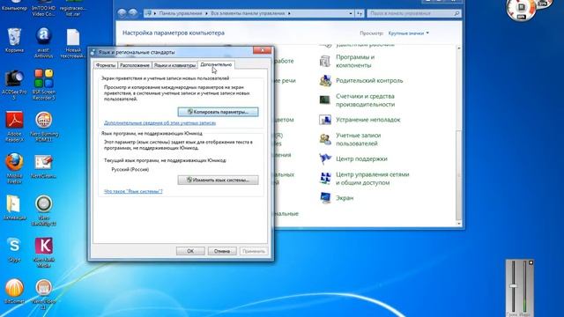
Task: Close the language and regional dialog
Action: (262, 50)
